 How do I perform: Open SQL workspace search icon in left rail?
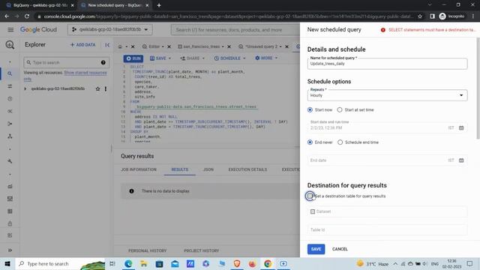coord(10,73)
